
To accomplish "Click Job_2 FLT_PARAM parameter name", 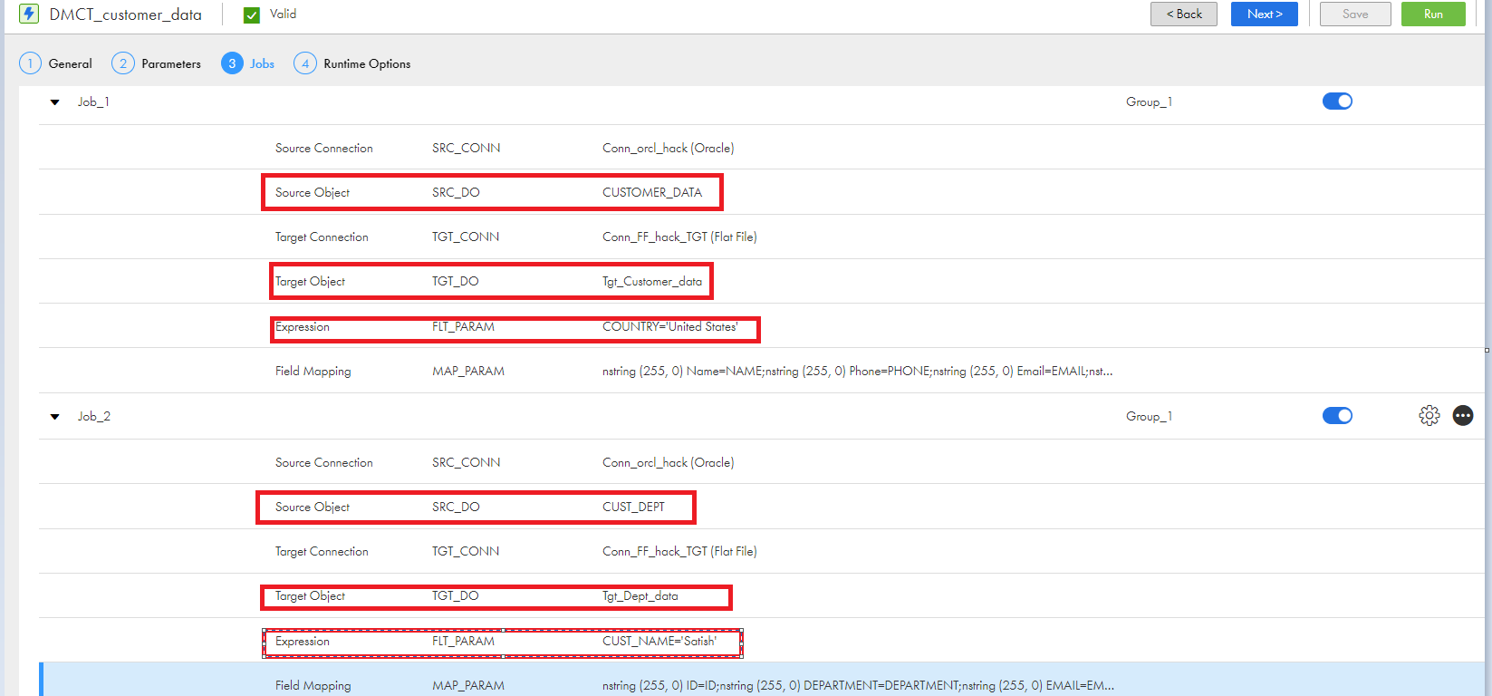I will coord(463,641).
